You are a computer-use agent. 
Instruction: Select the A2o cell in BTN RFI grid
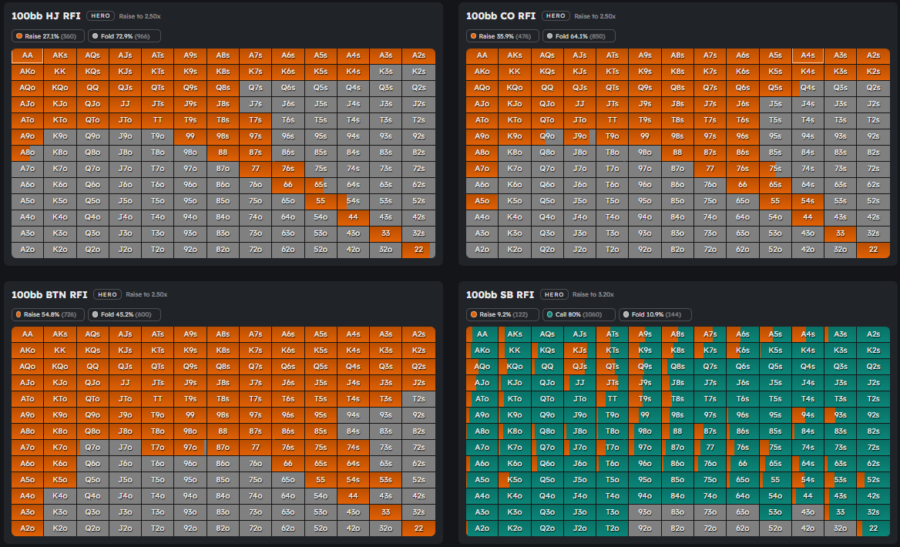point(27,529)
